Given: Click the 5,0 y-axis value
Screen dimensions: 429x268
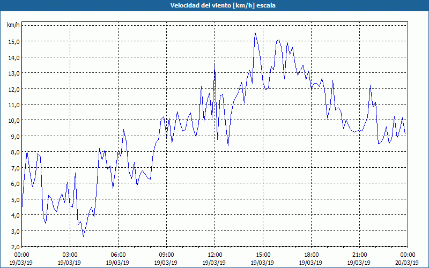Looking at the screenshot, I should pos(15,200).
